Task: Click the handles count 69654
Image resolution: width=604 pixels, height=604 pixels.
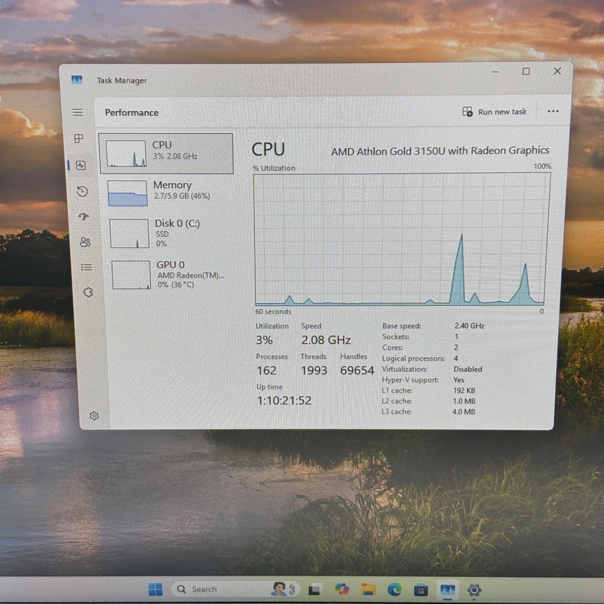Action: [x=357, y=370]
